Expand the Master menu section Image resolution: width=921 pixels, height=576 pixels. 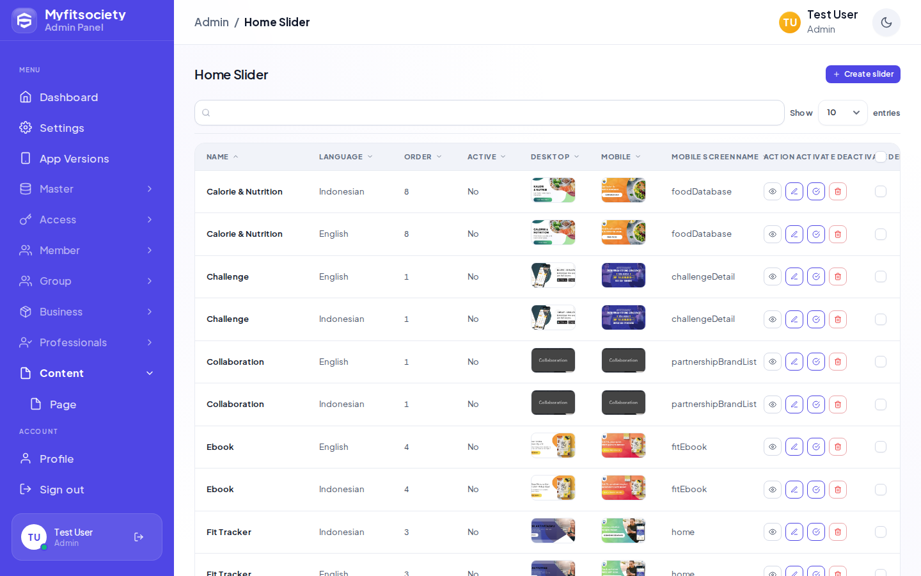coord(87,189)
